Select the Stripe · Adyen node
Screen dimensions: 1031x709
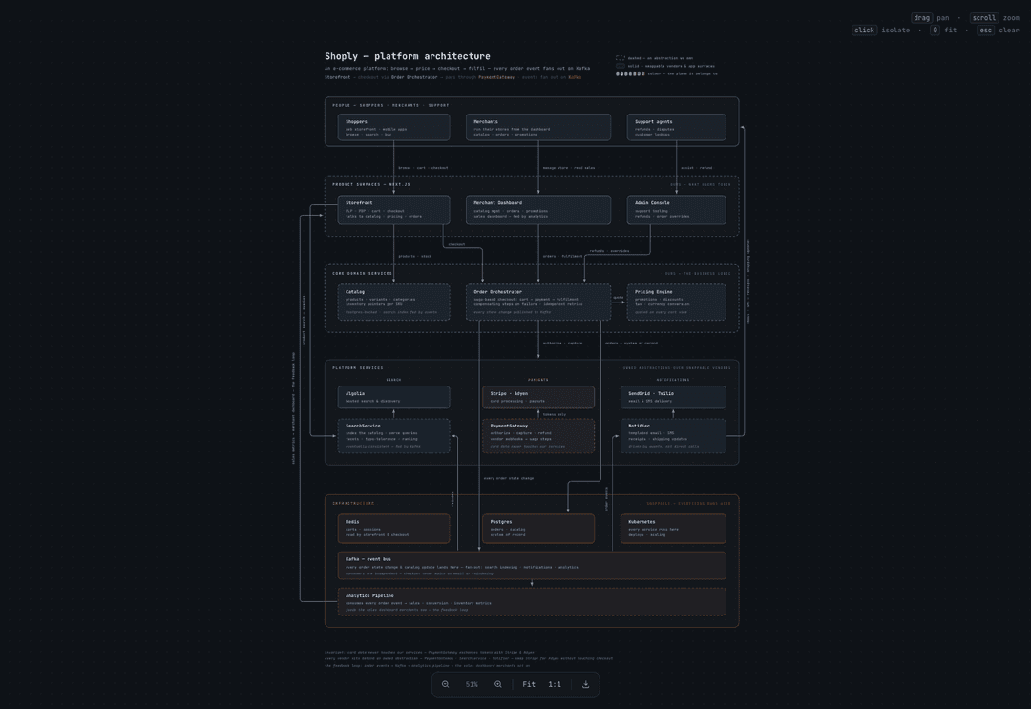[x=538, y=397]
